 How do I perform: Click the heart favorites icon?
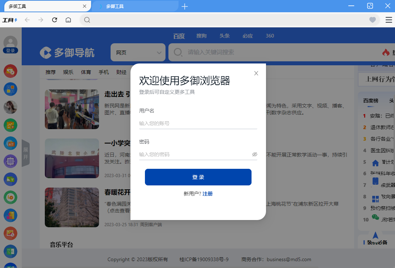(x=372, y=20)
